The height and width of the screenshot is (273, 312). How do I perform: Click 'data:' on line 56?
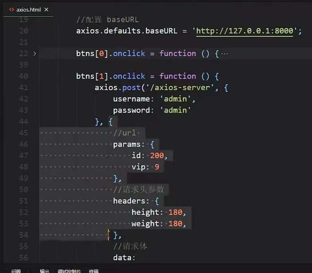point(124,258)
